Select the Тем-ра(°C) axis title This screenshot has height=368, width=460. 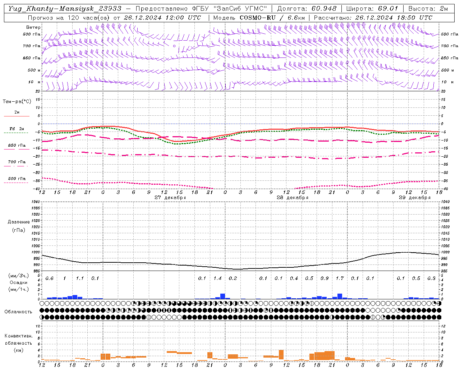pos(17,101)
